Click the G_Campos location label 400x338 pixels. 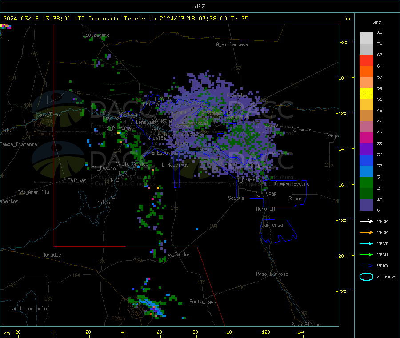click(x=302, y=130)
